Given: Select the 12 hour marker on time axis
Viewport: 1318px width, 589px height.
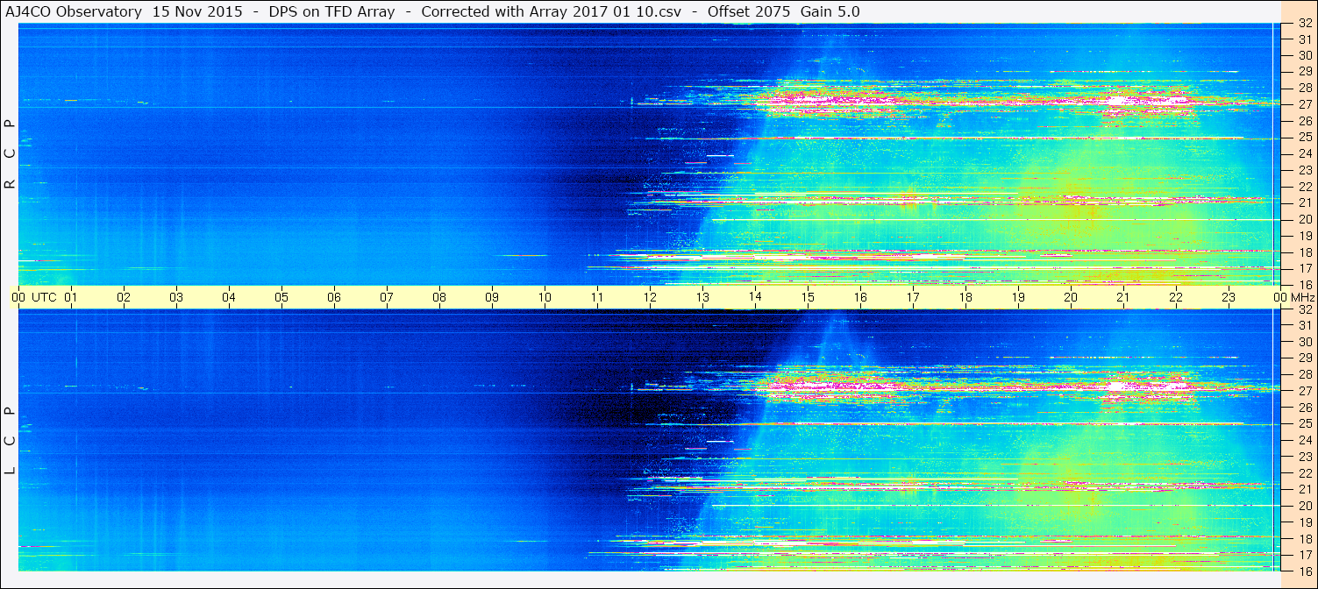Looking at the screenshot, I should [650, 297].
